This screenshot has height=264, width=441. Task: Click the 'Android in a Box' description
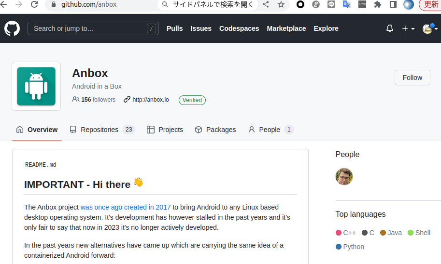click(97, 86)
